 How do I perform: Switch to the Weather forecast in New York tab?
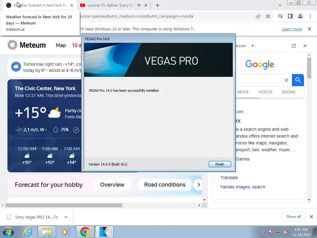pos(40,5)
